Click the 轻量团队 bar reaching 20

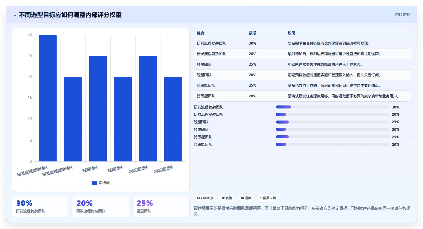point(123,119)
